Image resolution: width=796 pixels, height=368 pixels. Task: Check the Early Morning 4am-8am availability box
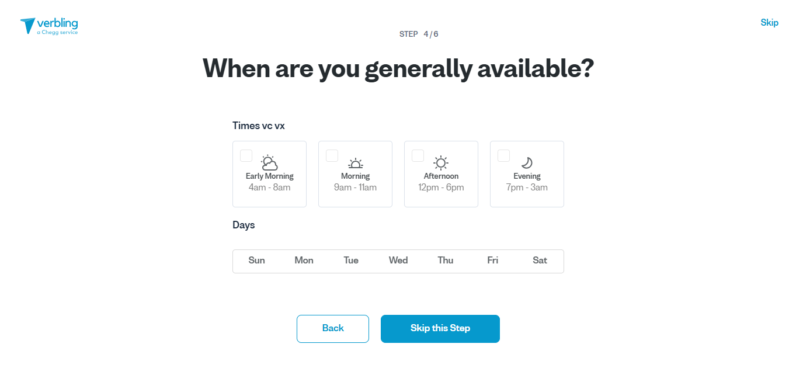tap(246, 155)
